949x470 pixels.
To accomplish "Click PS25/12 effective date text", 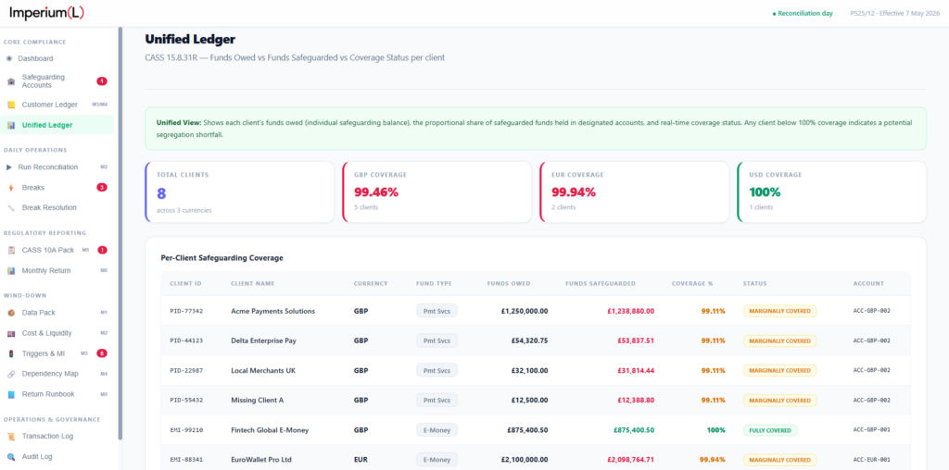I will [895, 13].
